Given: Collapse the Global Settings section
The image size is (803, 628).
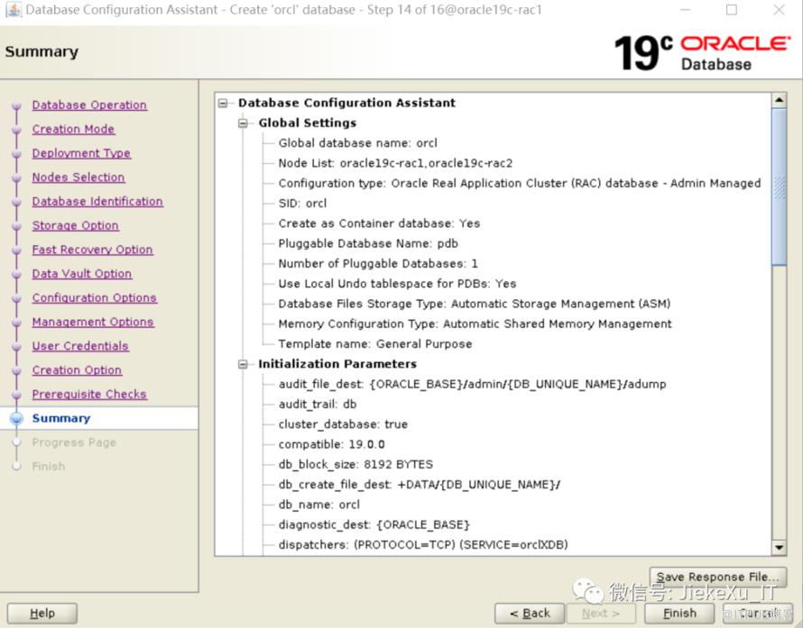Looking at the screenshot, I should (x=243, y=123).
